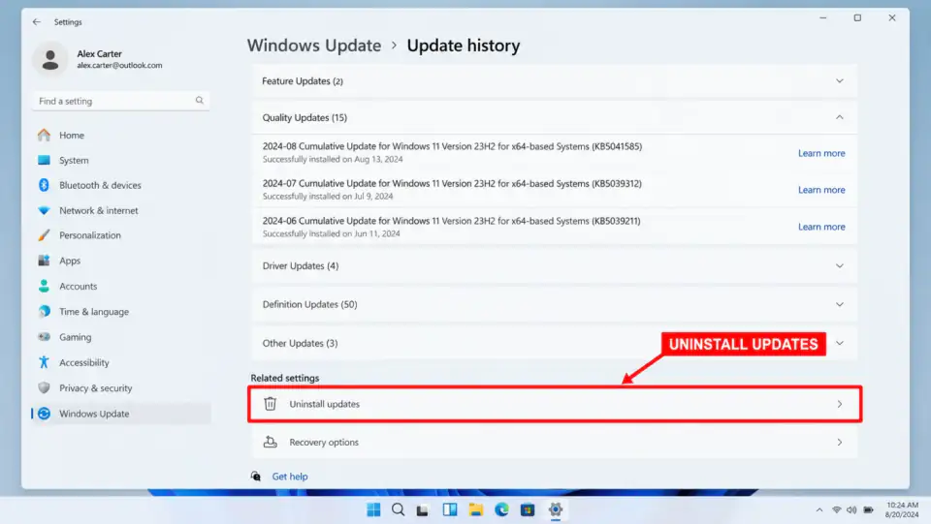Image resolution: width=931 pixels, height=524 pixels.
Task: Show hidden icons tray chevron
Action: (819, 509)
